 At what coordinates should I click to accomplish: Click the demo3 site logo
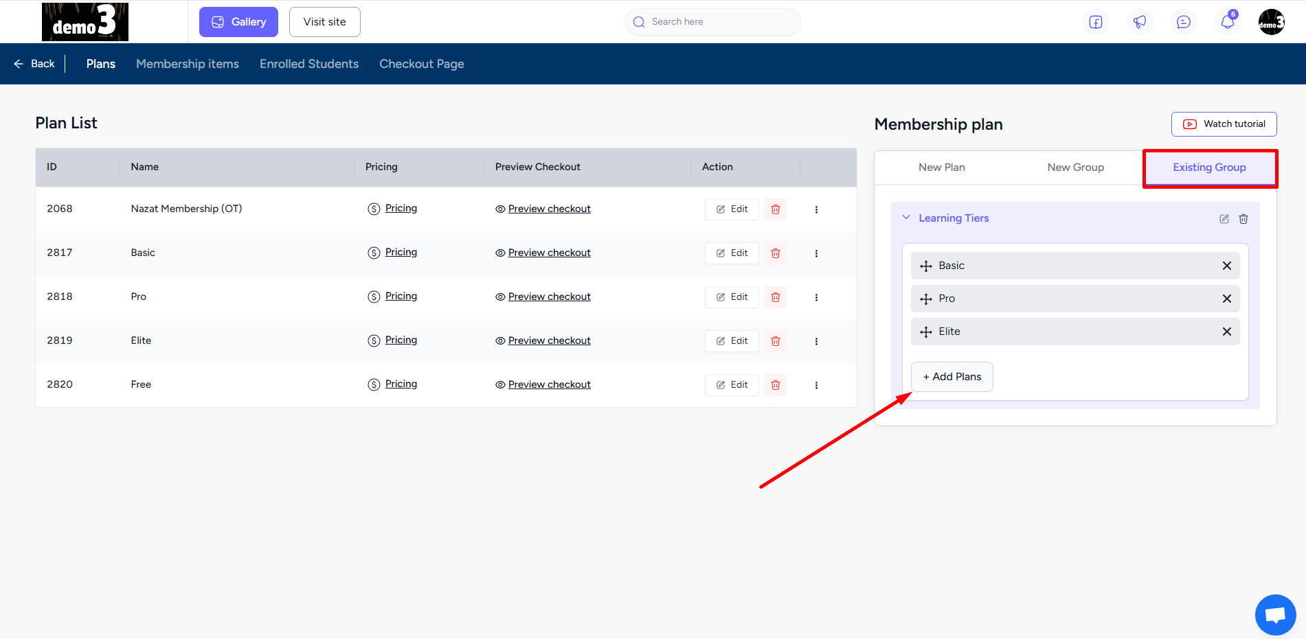(85, 22)
